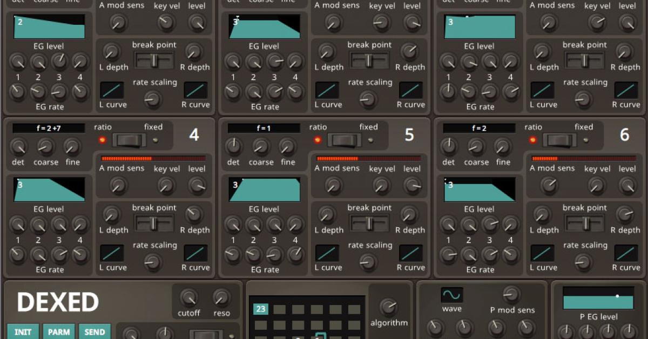Viewport: 648px width, 339px height.
Task: Click operator 5 coarse knob
Action: (261, 146)
